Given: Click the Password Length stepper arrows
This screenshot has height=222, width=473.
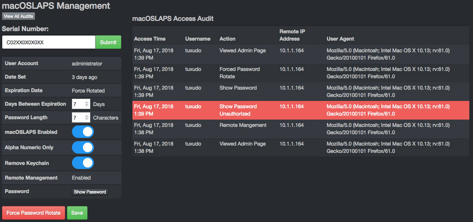Looking at the screenshot, I should pos(87,117).
